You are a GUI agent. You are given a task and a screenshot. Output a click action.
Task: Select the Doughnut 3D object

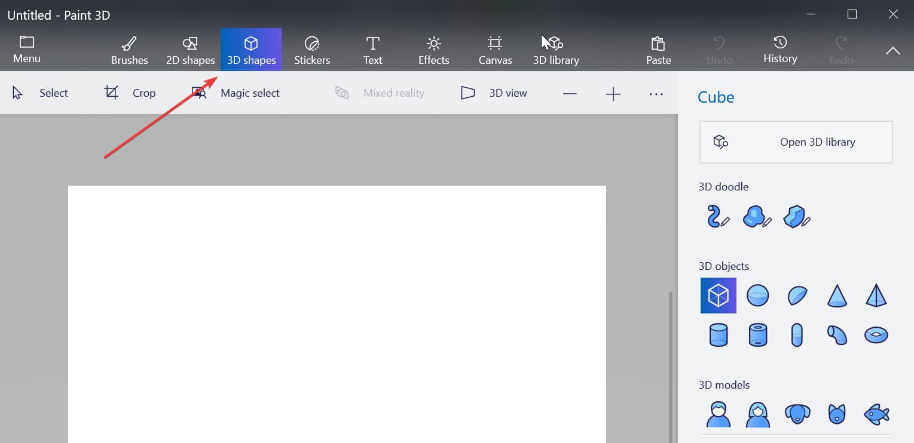tap(876, 335)
